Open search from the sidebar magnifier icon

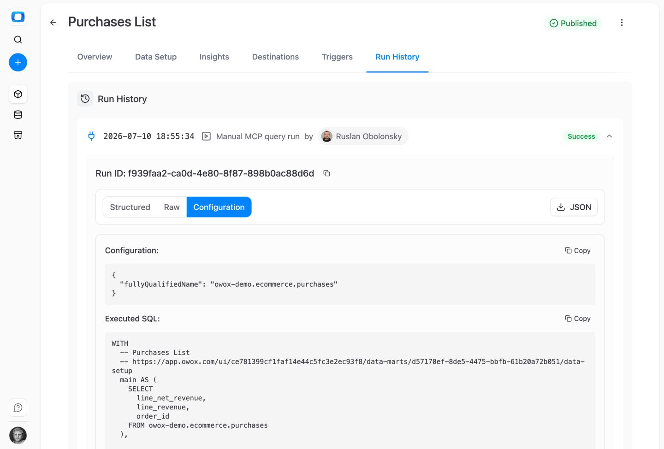click(x=18, y=40)
